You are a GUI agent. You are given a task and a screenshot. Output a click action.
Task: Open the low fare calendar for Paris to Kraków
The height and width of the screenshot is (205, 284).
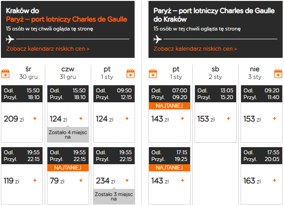click(x=195, y=49)
